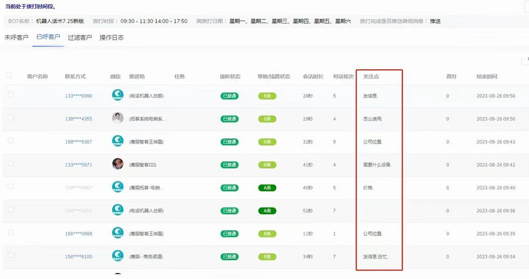Click the photo avatar for 133****5971

click(118, 164)
